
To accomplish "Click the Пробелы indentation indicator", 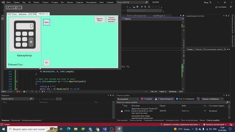I will tap(173, 91).
